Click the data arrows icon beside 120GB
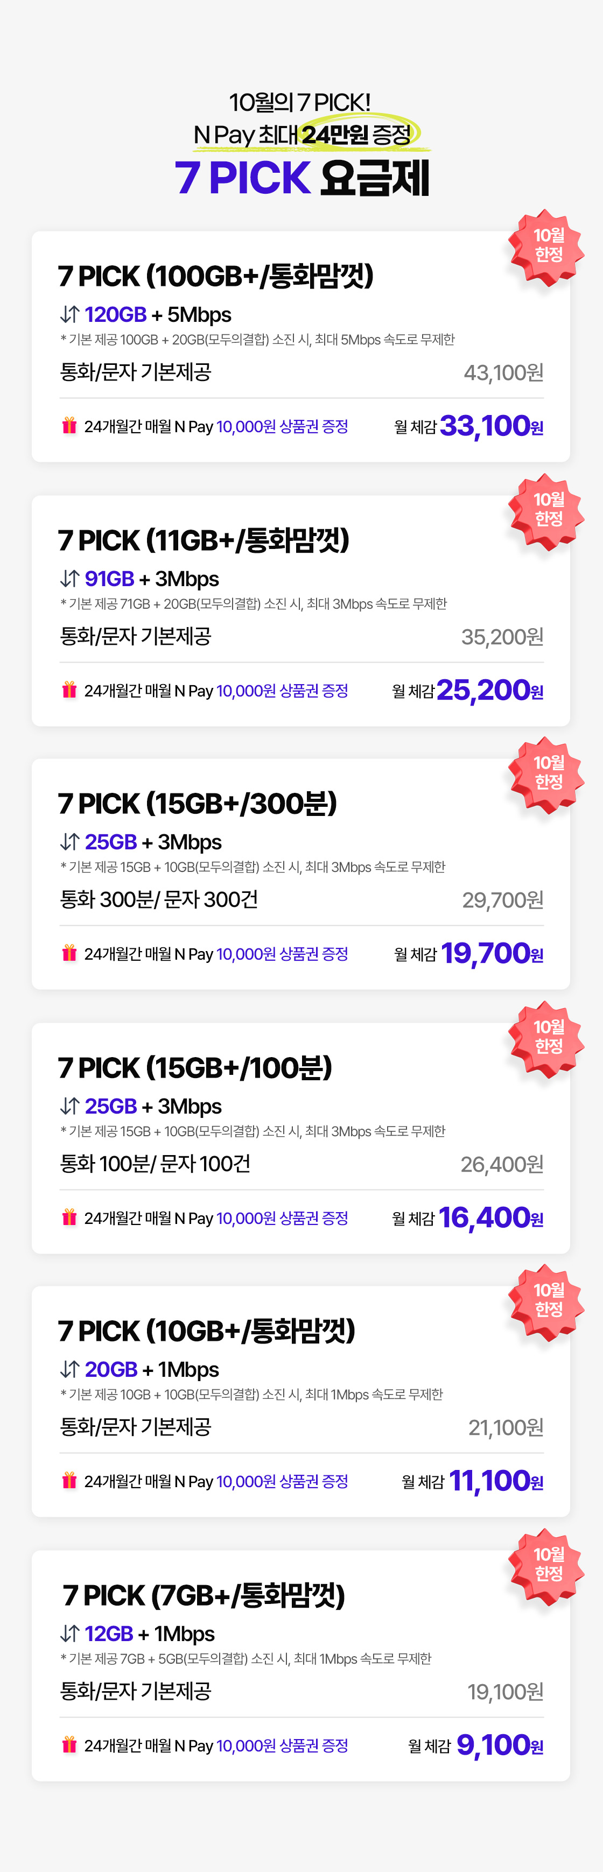 tap(70, 315)
